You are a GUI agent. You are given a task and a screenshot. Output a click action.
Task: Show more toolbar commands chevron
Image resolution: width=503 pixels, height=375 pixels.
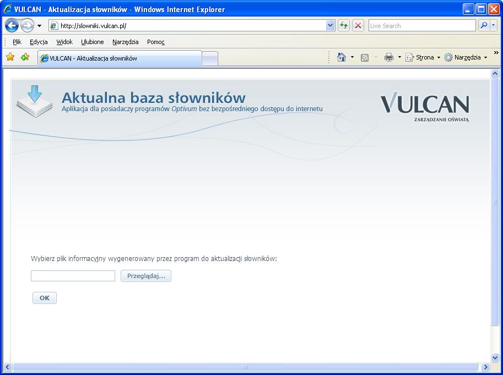pyautogui.click(x=496, y=52)
